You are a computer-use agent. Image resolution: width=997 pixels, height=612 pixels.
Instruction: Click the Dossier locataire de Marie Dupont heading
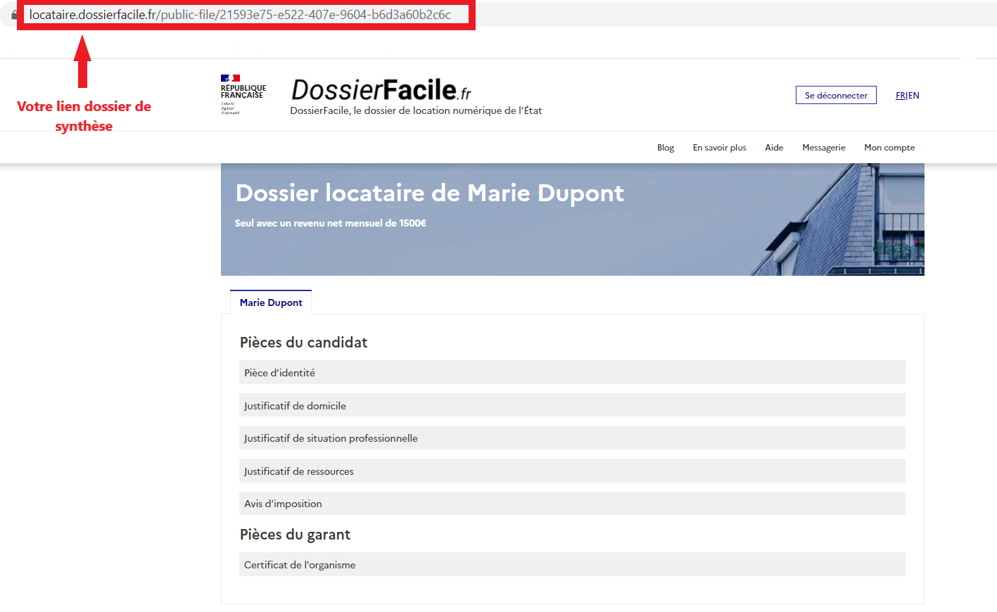(x=430, y=193)
